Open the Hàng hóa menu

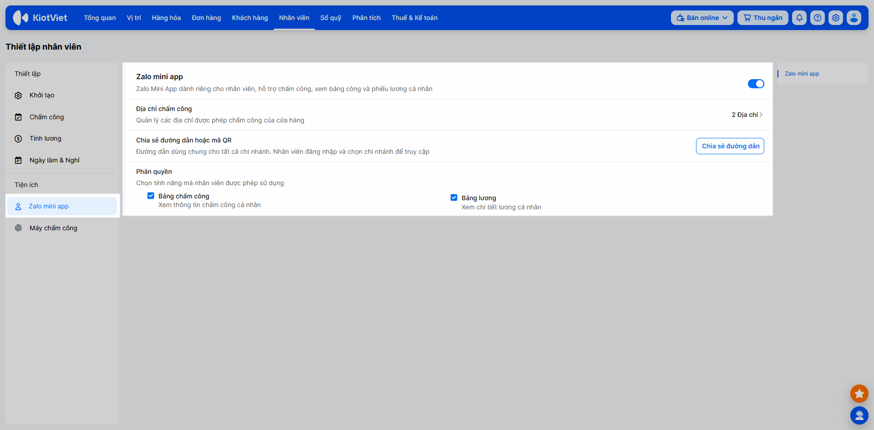166,18
